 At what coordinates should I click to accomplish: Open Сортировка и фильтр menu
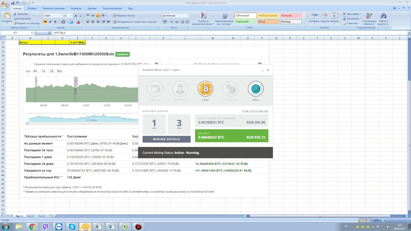369,19
